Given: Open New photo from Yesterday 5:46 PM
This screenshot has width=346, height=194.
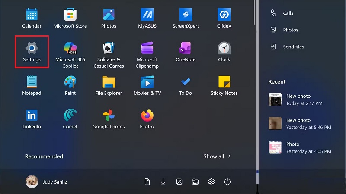Looking at the screenshot, I should (300, 124).
